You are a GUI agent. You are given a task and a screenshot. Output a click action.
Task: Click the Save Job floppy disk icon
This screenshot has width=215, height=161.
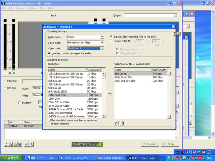[20, 144]
